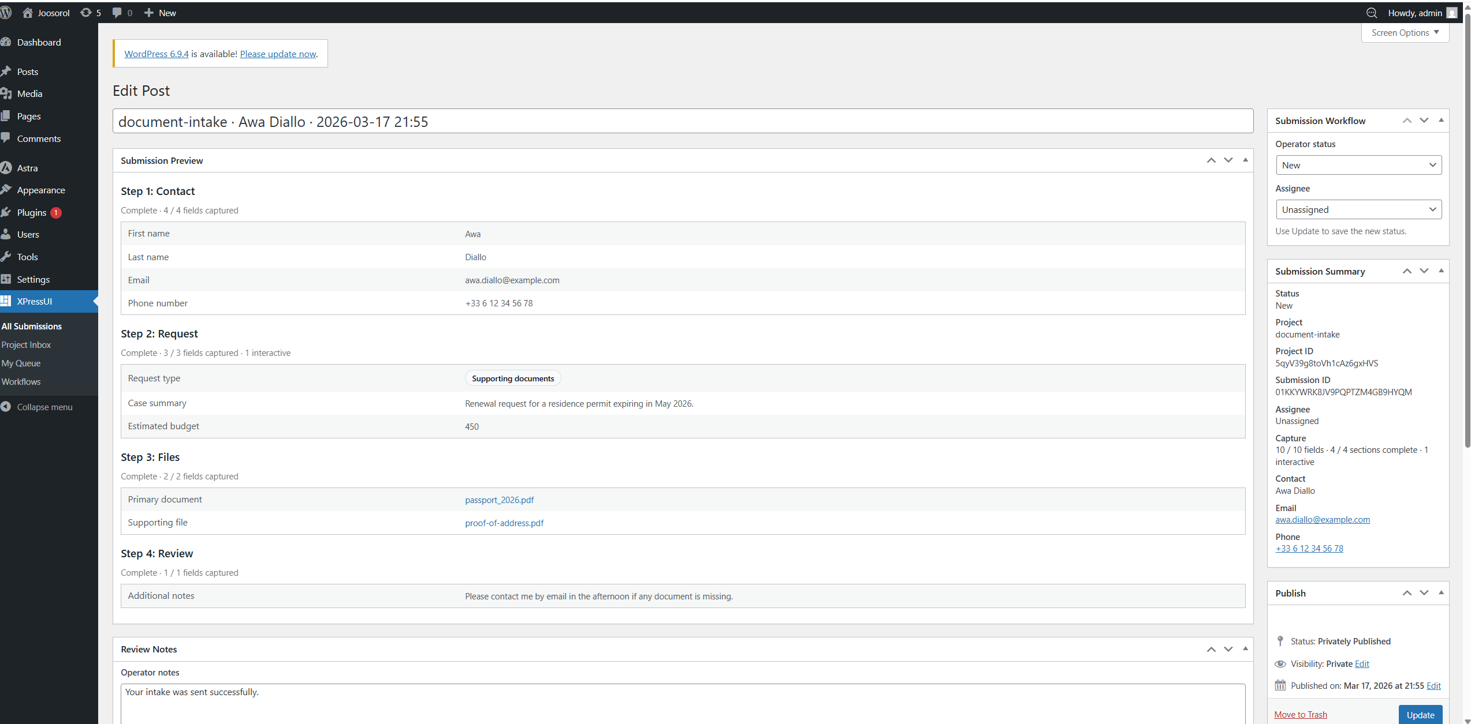Toggle the Submission Workflow panel collapse arrow
Screen dimensions: 1471x724
1441,121
